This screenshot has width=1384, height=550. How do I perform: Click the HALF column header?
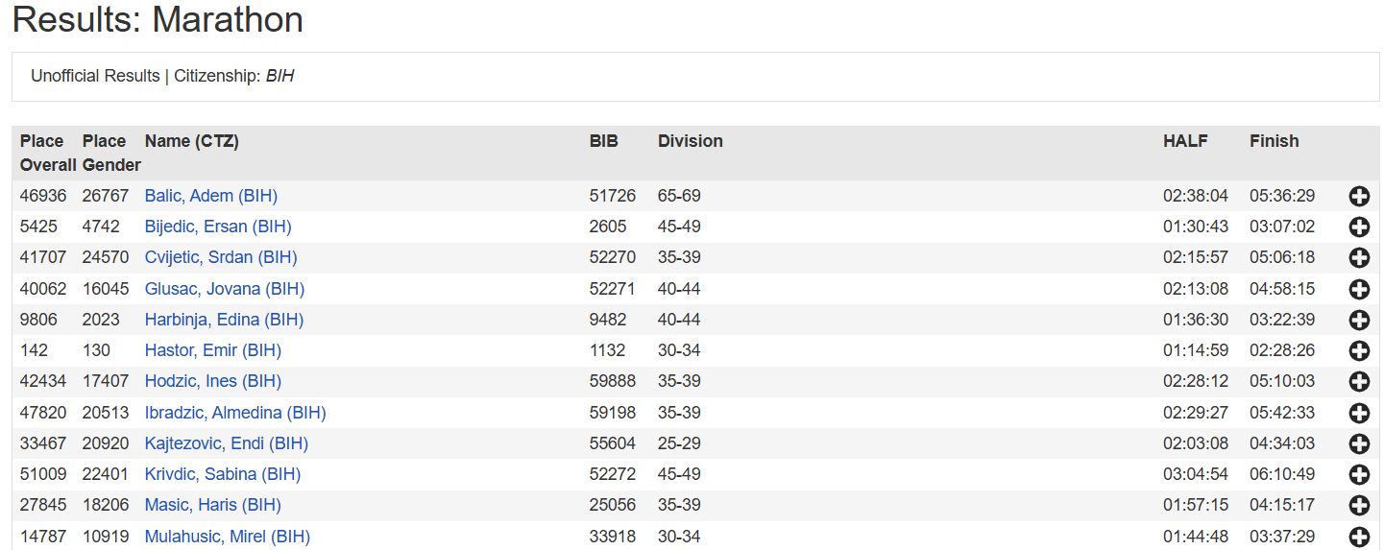1185,141
